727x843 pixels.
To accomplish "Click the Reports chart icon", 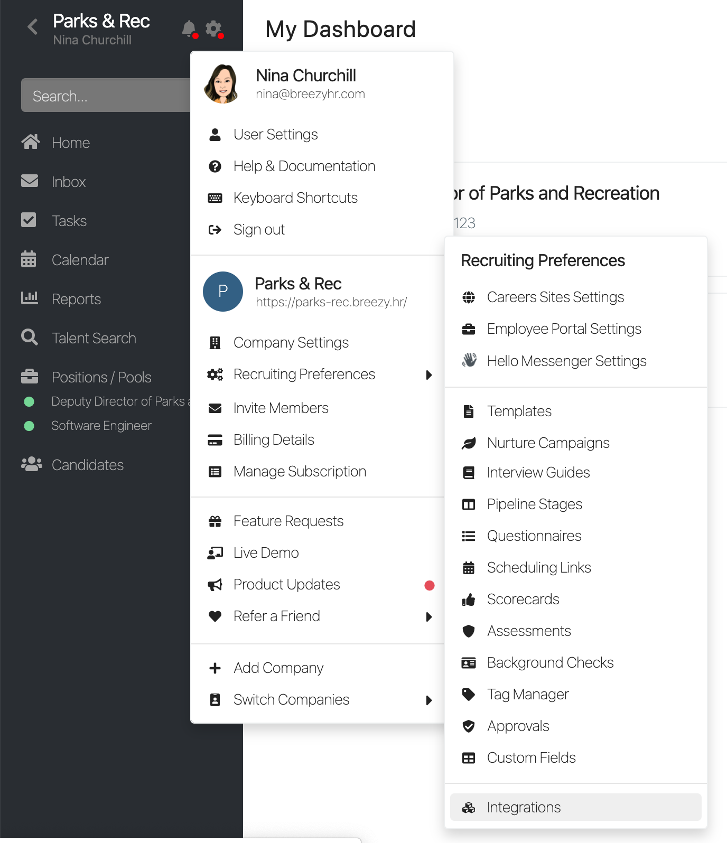I will (x=29, y=298).
